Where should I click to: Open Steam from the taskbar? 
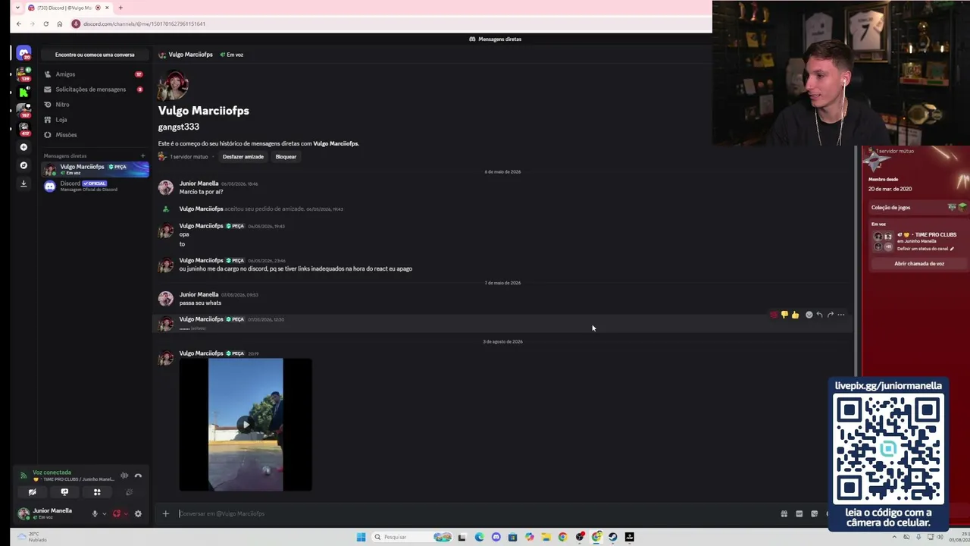click(x=613, y=537)
